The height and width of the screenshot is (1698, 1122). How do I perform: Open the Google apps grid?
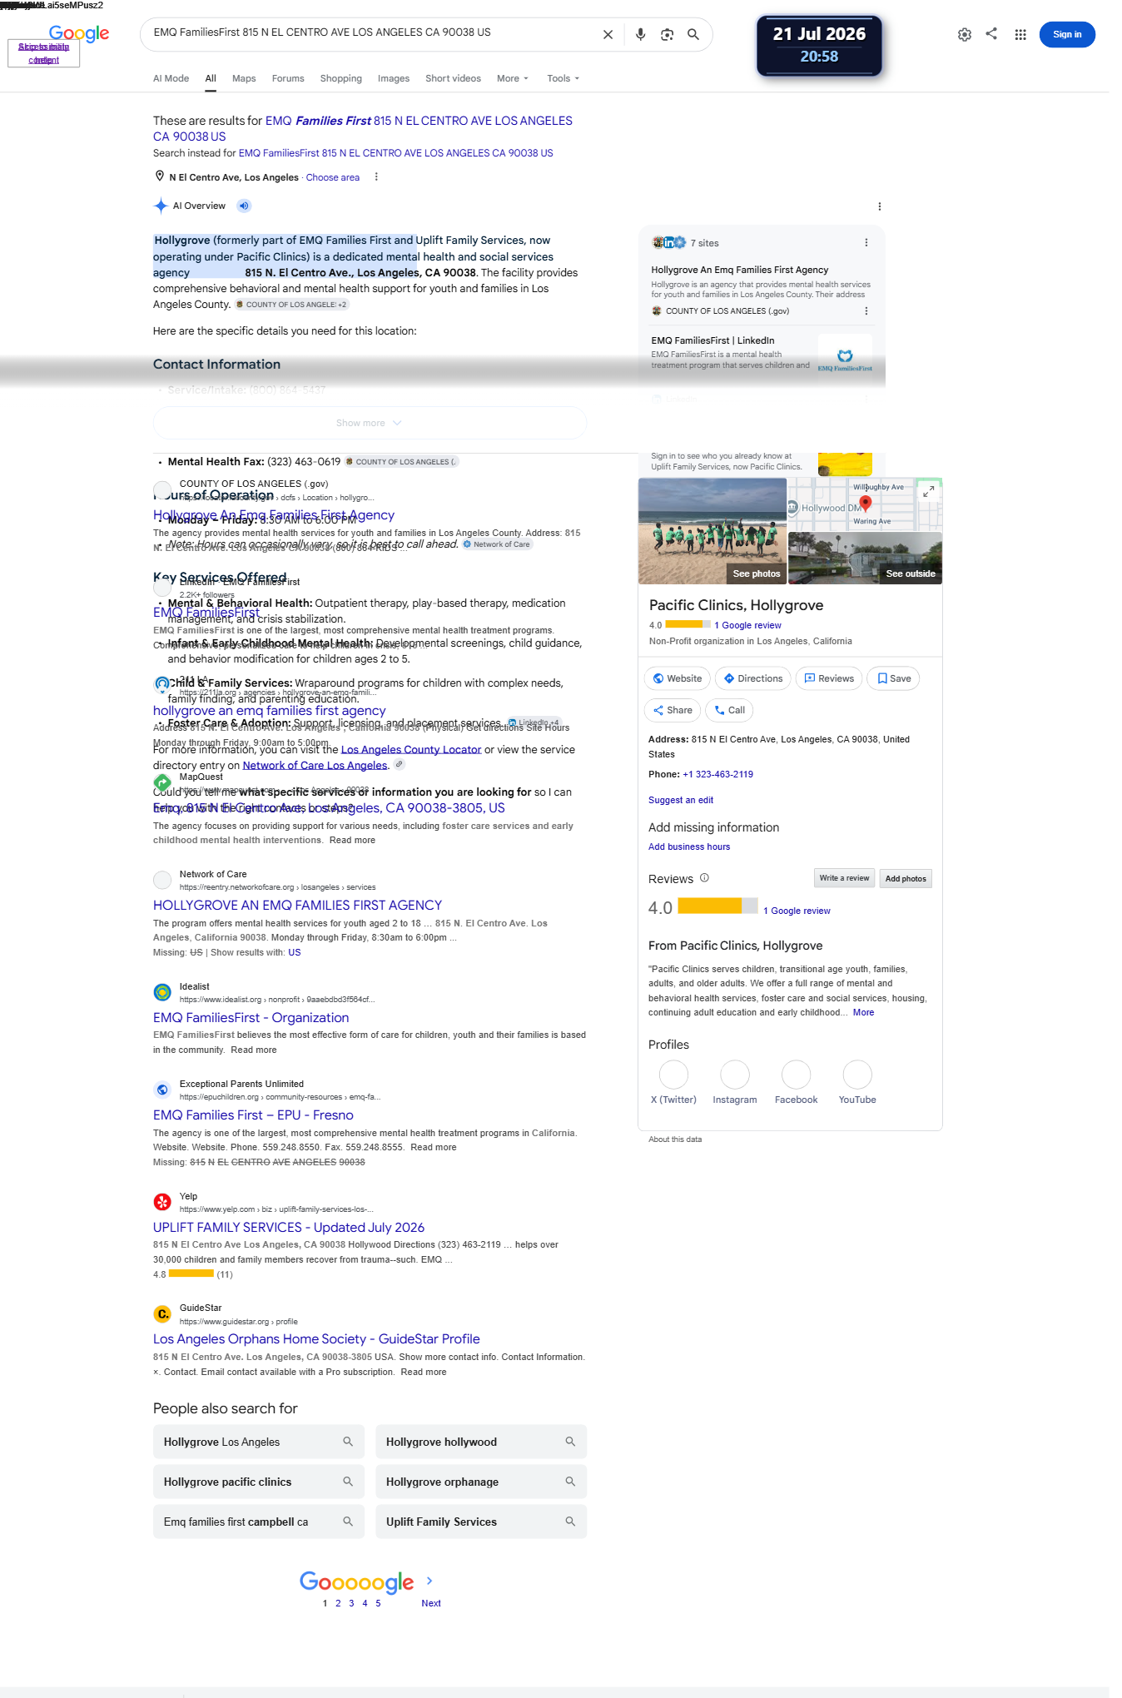(x=1020, y=35)
